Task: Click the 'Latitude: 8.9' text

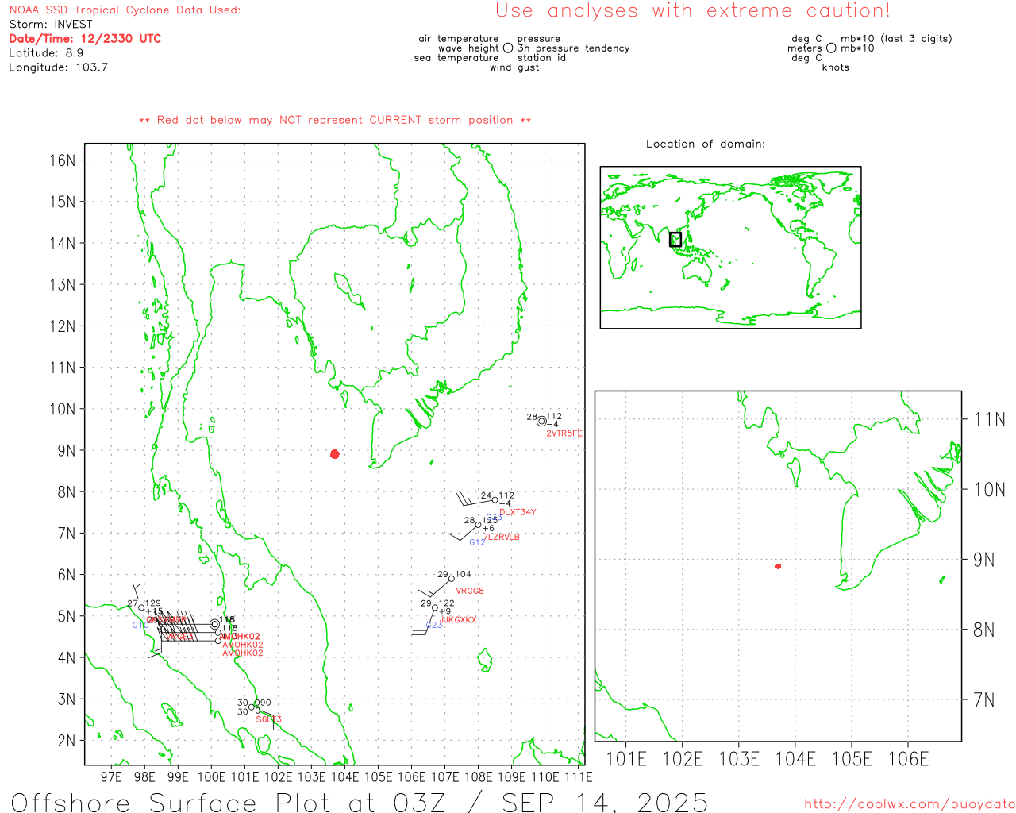Action: [46, 52]
